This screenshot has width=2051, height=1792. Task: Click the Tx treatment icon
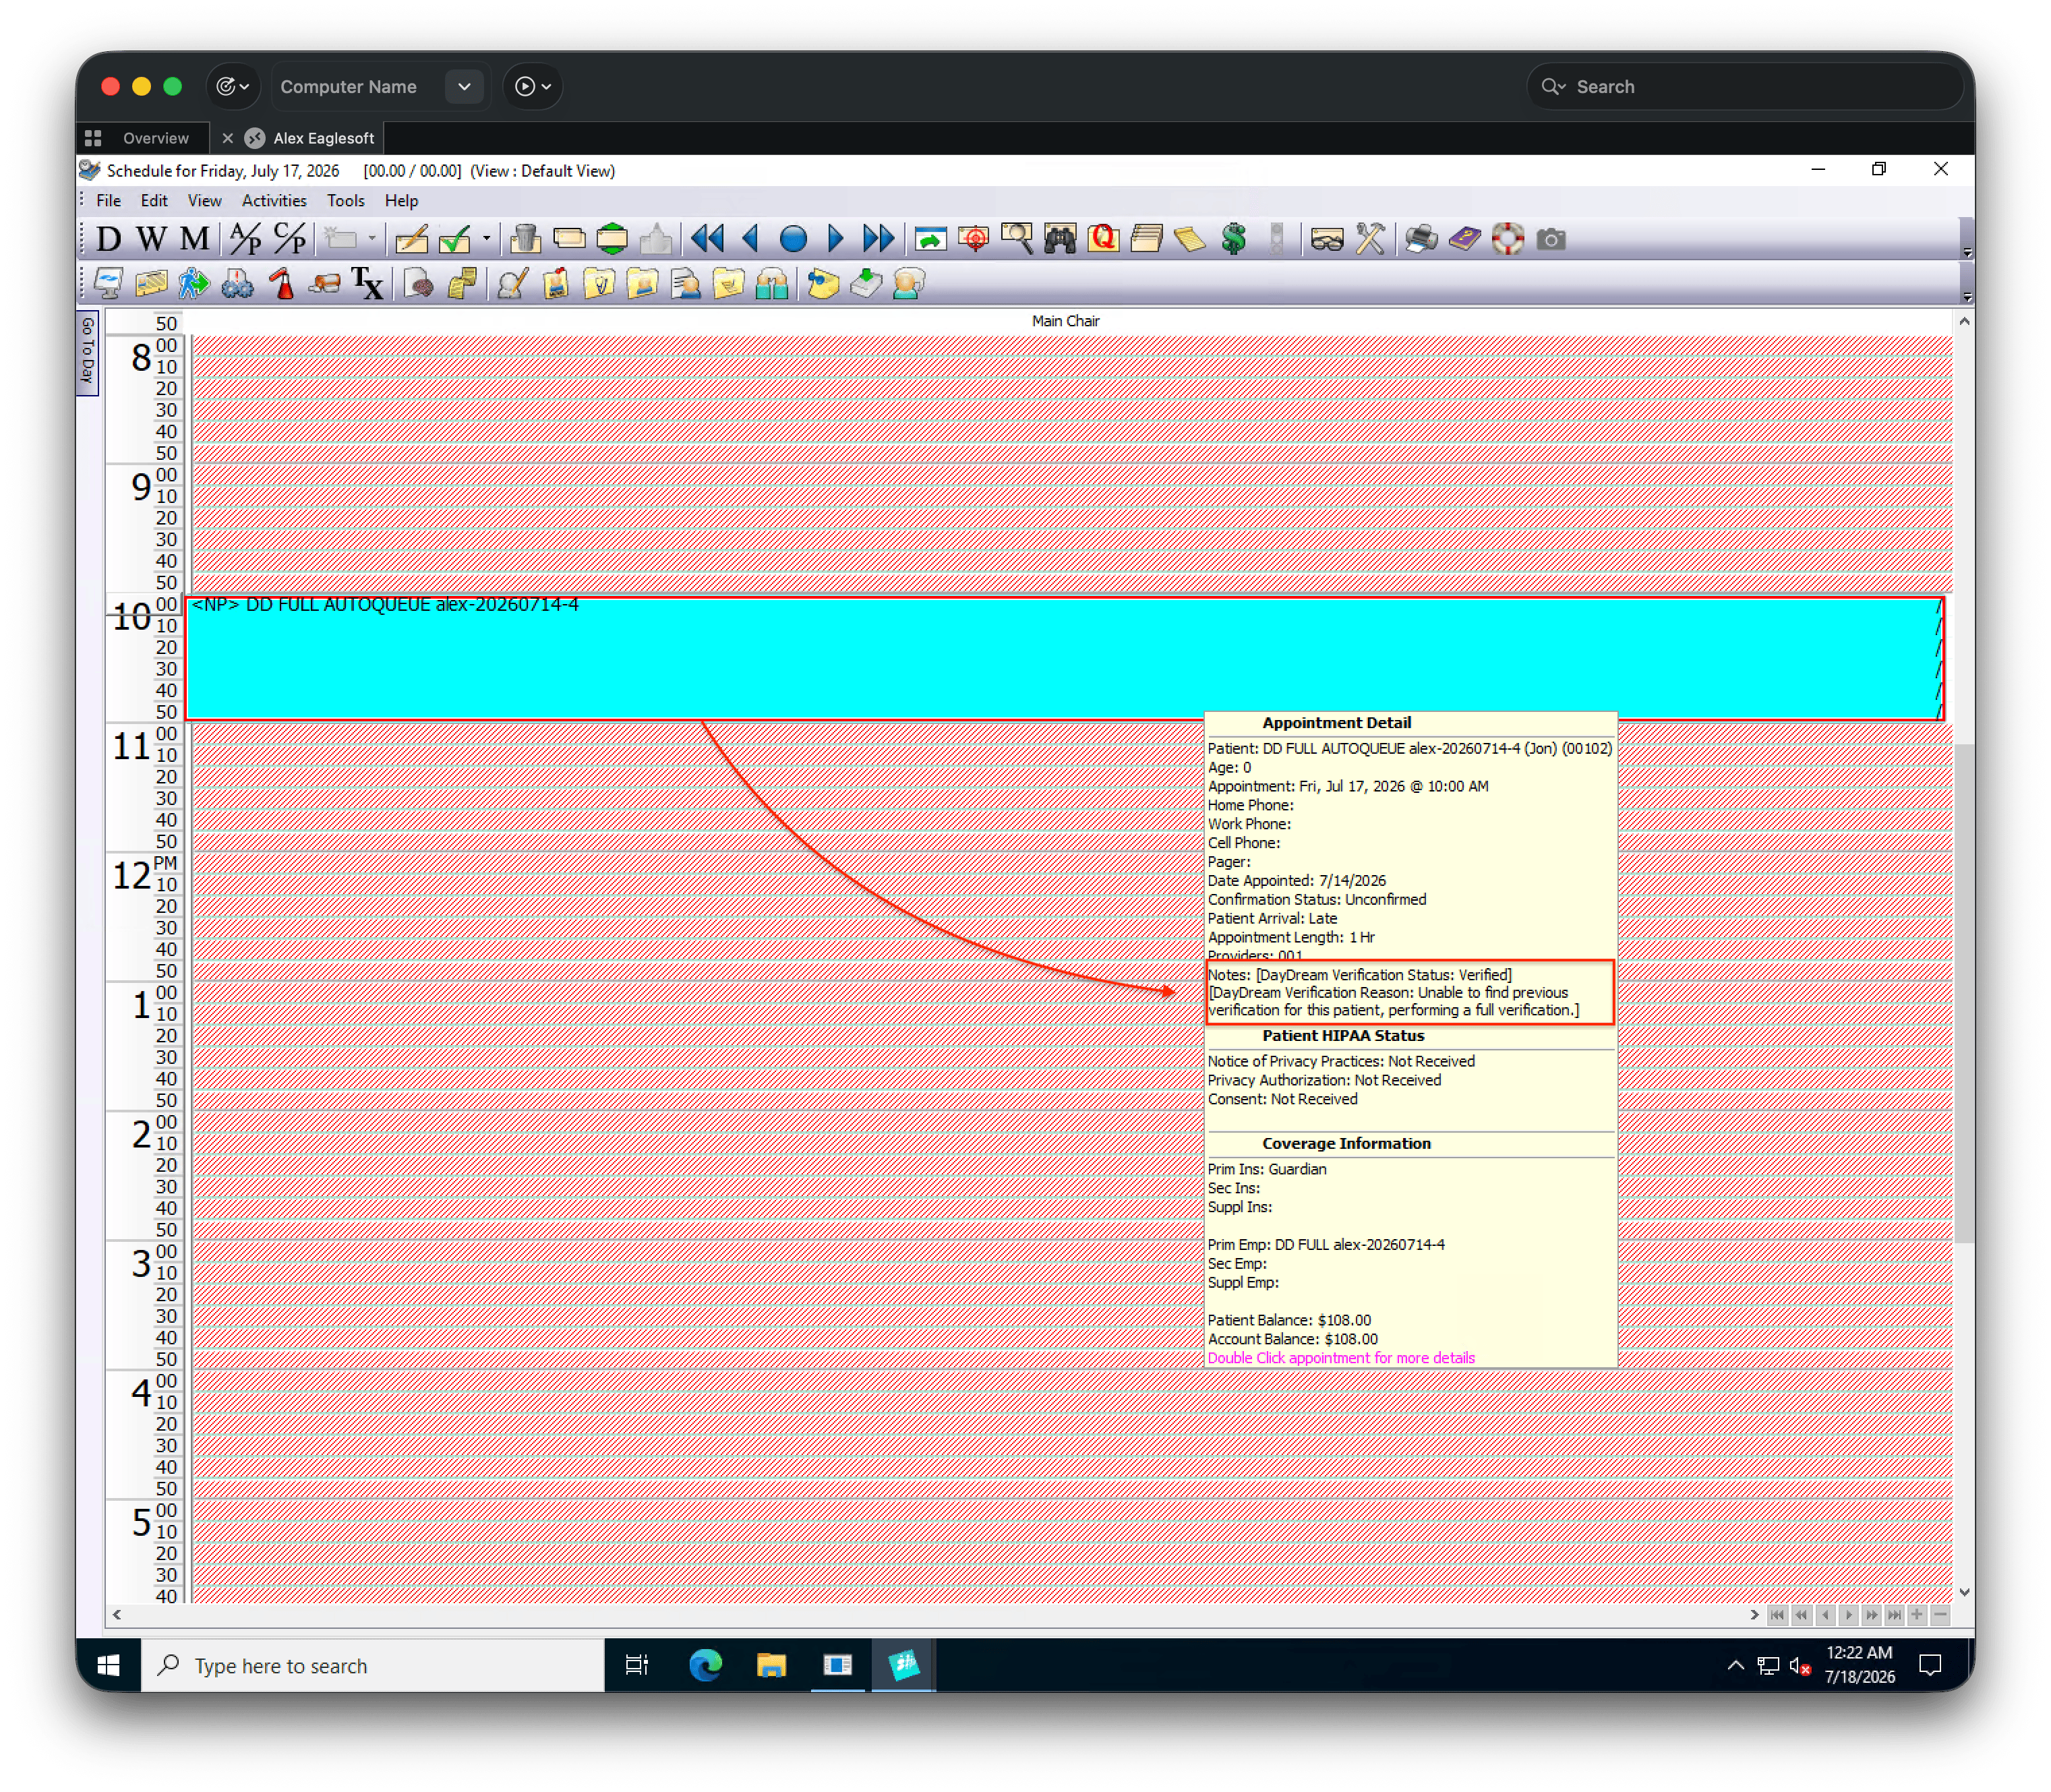(367, 285)
